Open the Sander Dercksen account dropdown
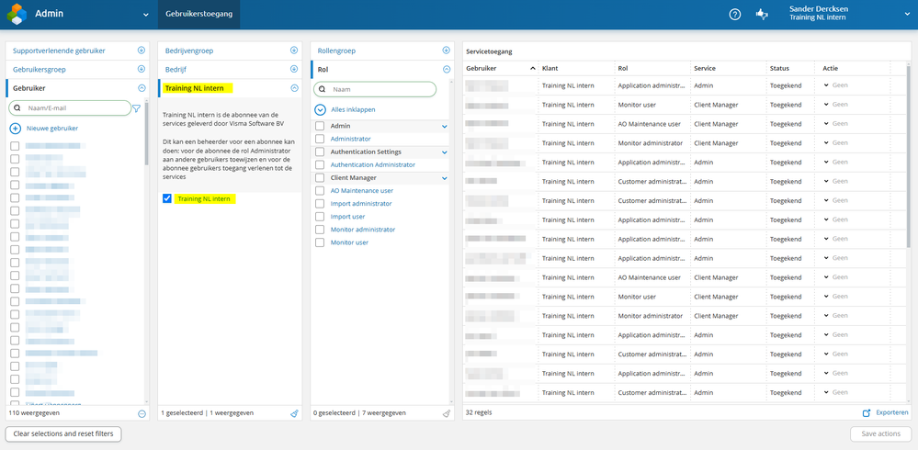The width and height of the screenshot is (918, 450). [909, 14]
